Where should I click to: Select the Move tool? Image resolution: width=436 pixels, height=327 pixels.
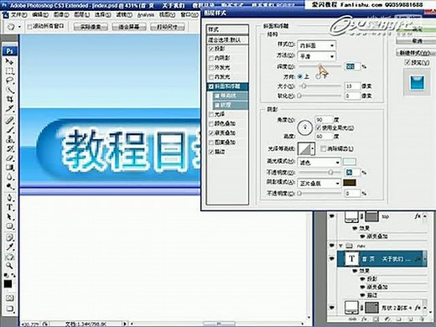point(9,61)
